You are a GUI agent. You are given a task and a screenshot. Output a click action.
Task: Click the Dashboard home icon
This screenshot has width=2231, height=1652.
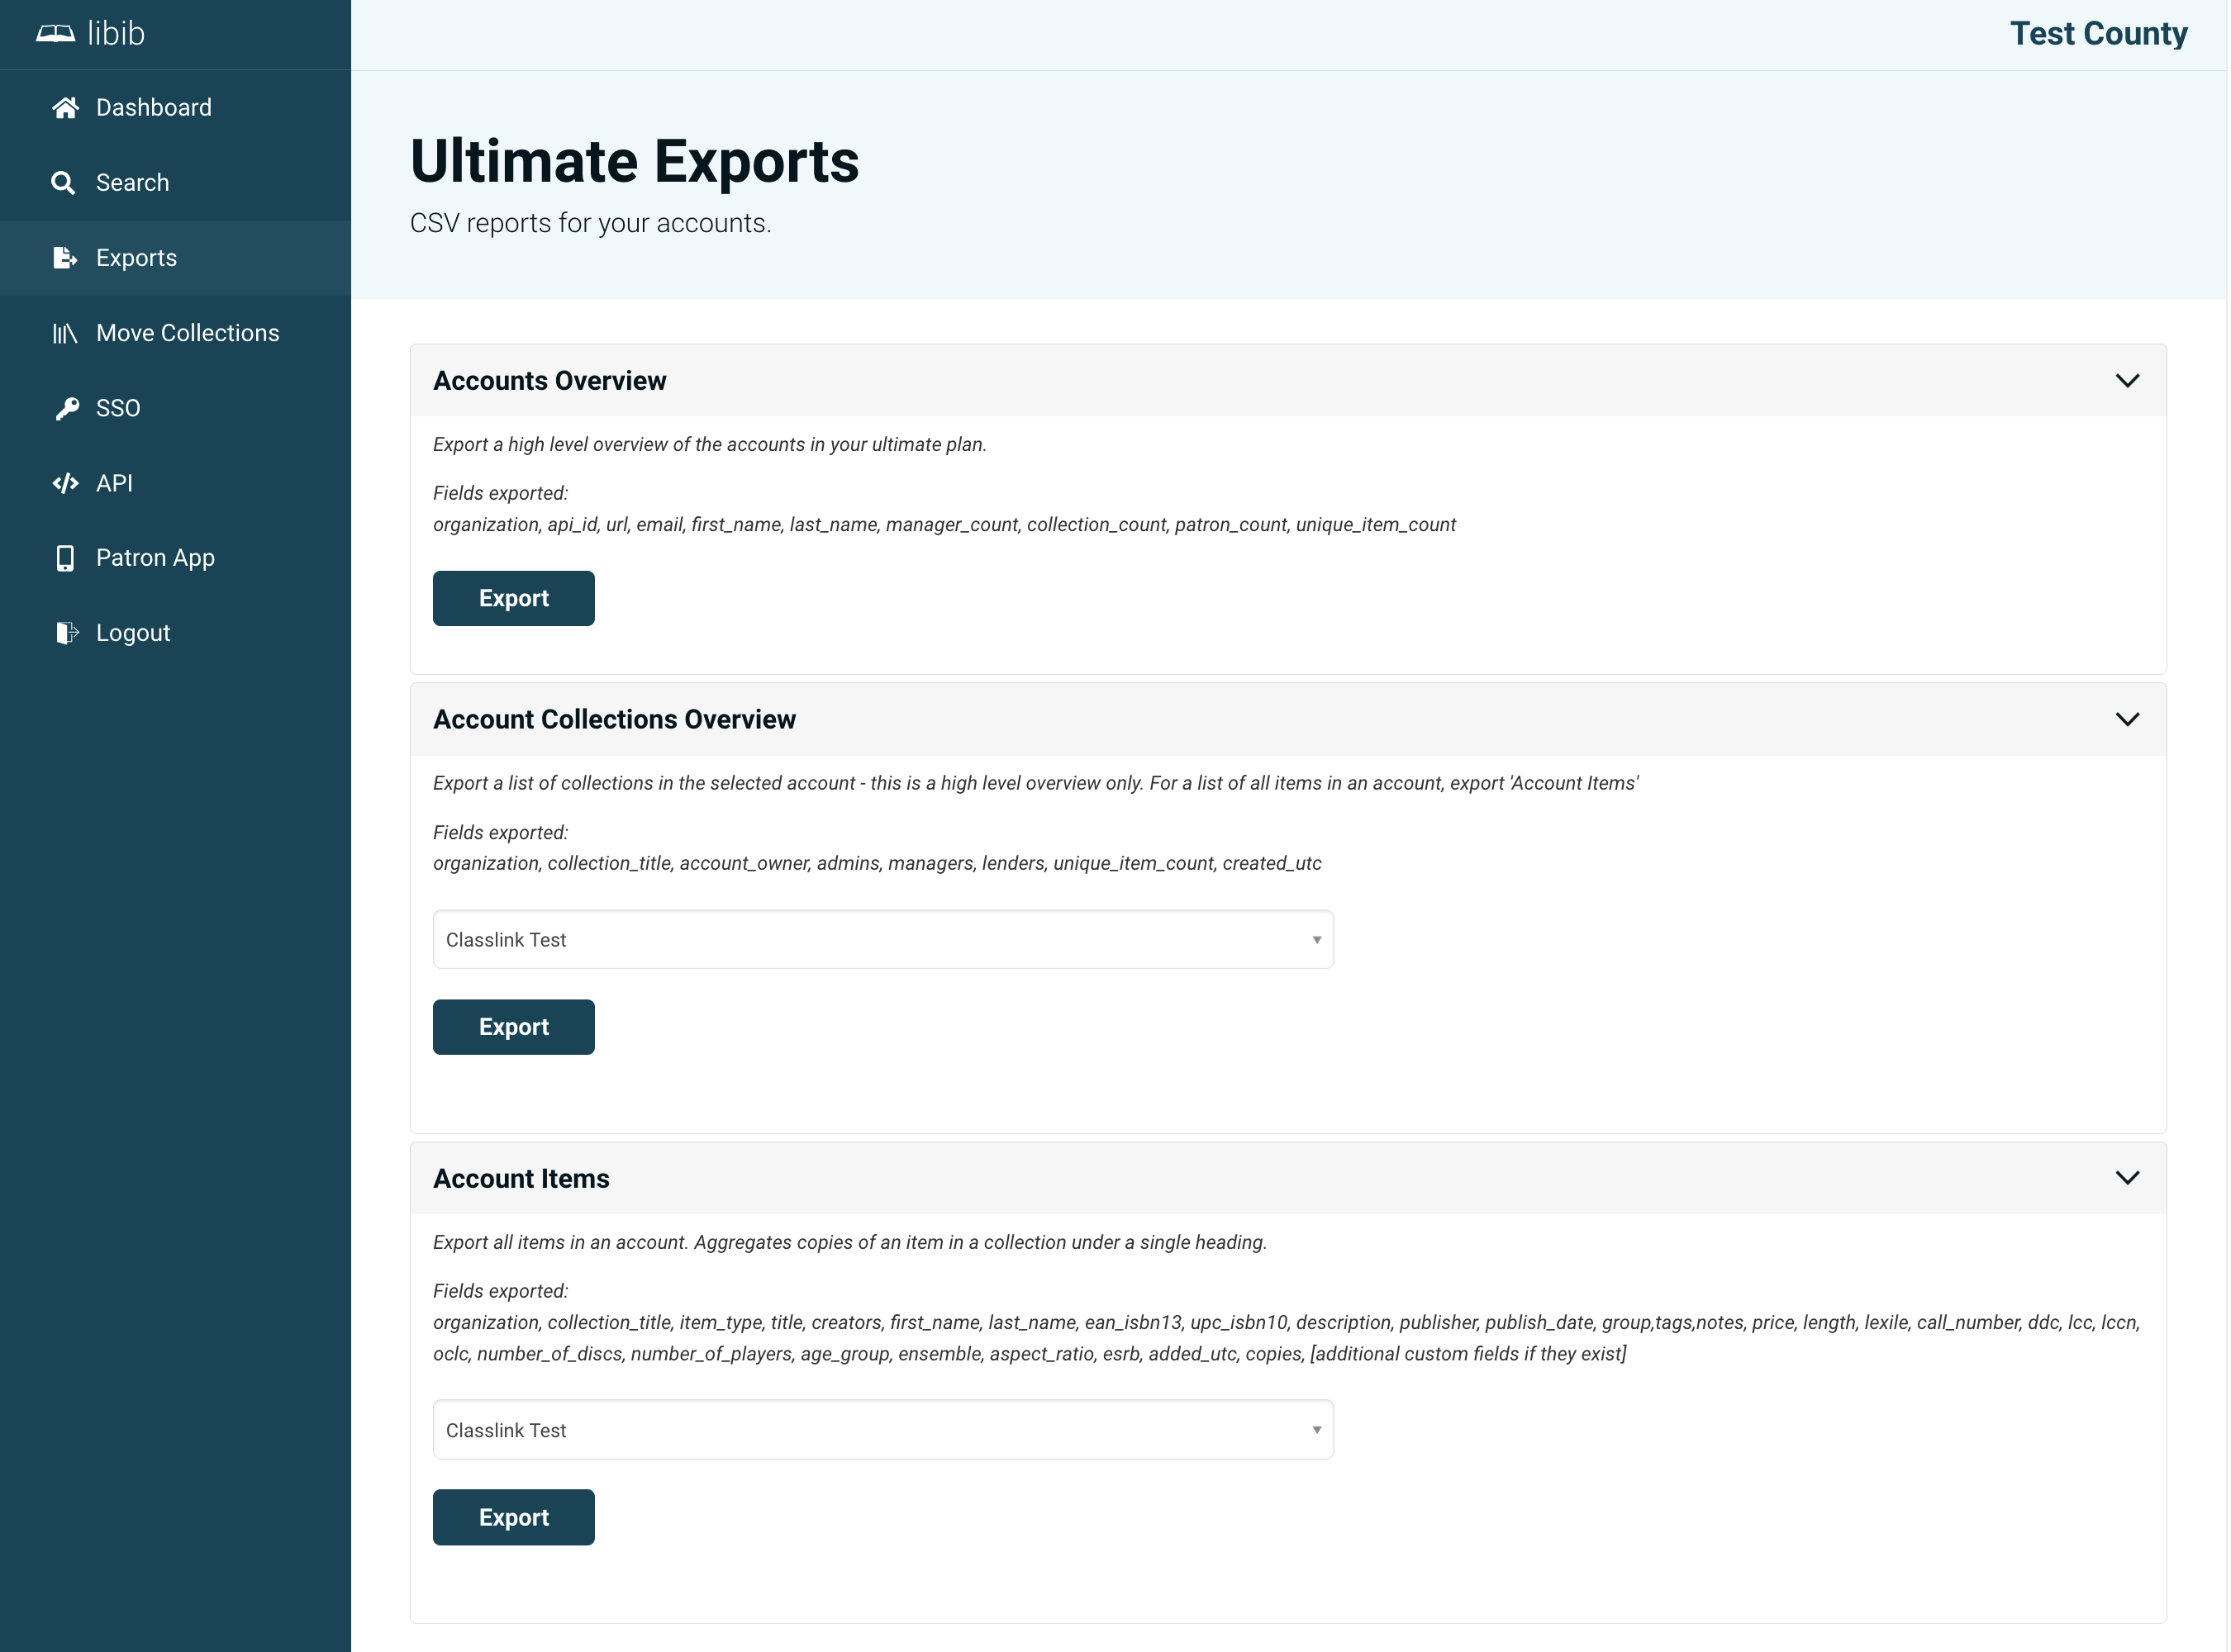coord(65,108)
